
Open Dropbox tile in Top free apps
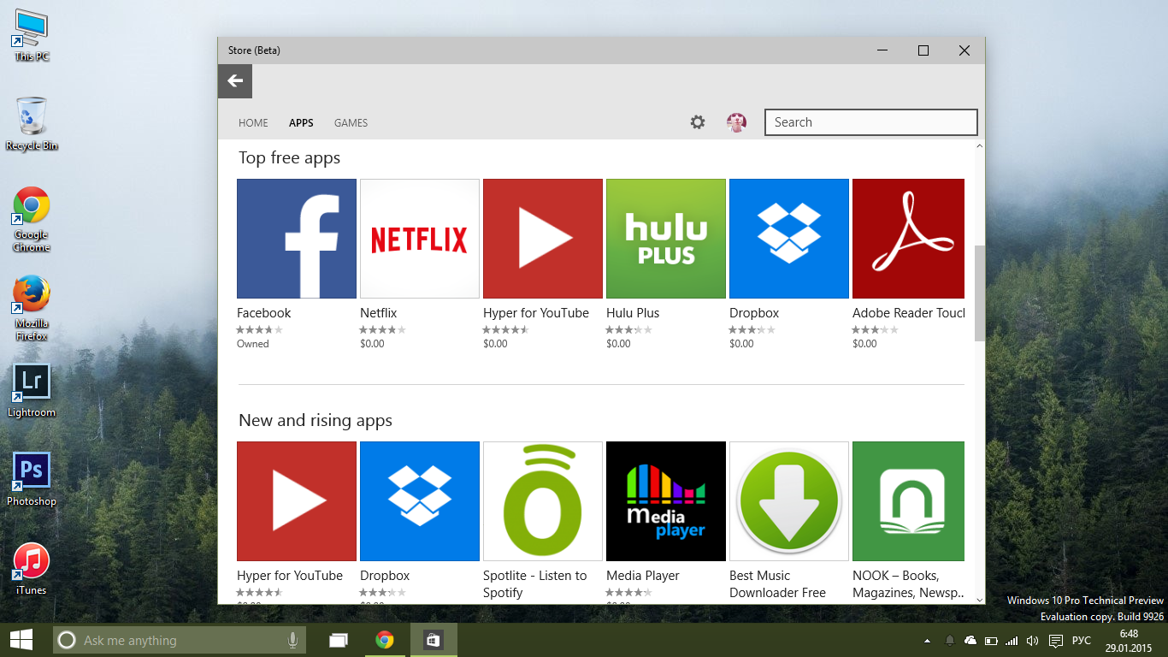click(x=789, y=239)
